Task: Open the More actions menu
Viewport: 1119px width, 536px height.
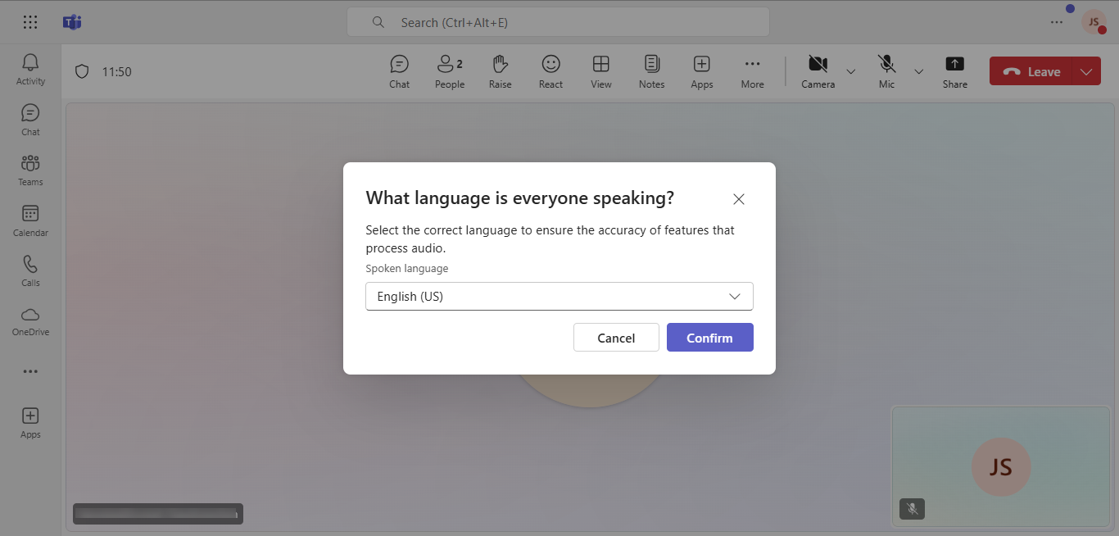Action: point(752,71)
